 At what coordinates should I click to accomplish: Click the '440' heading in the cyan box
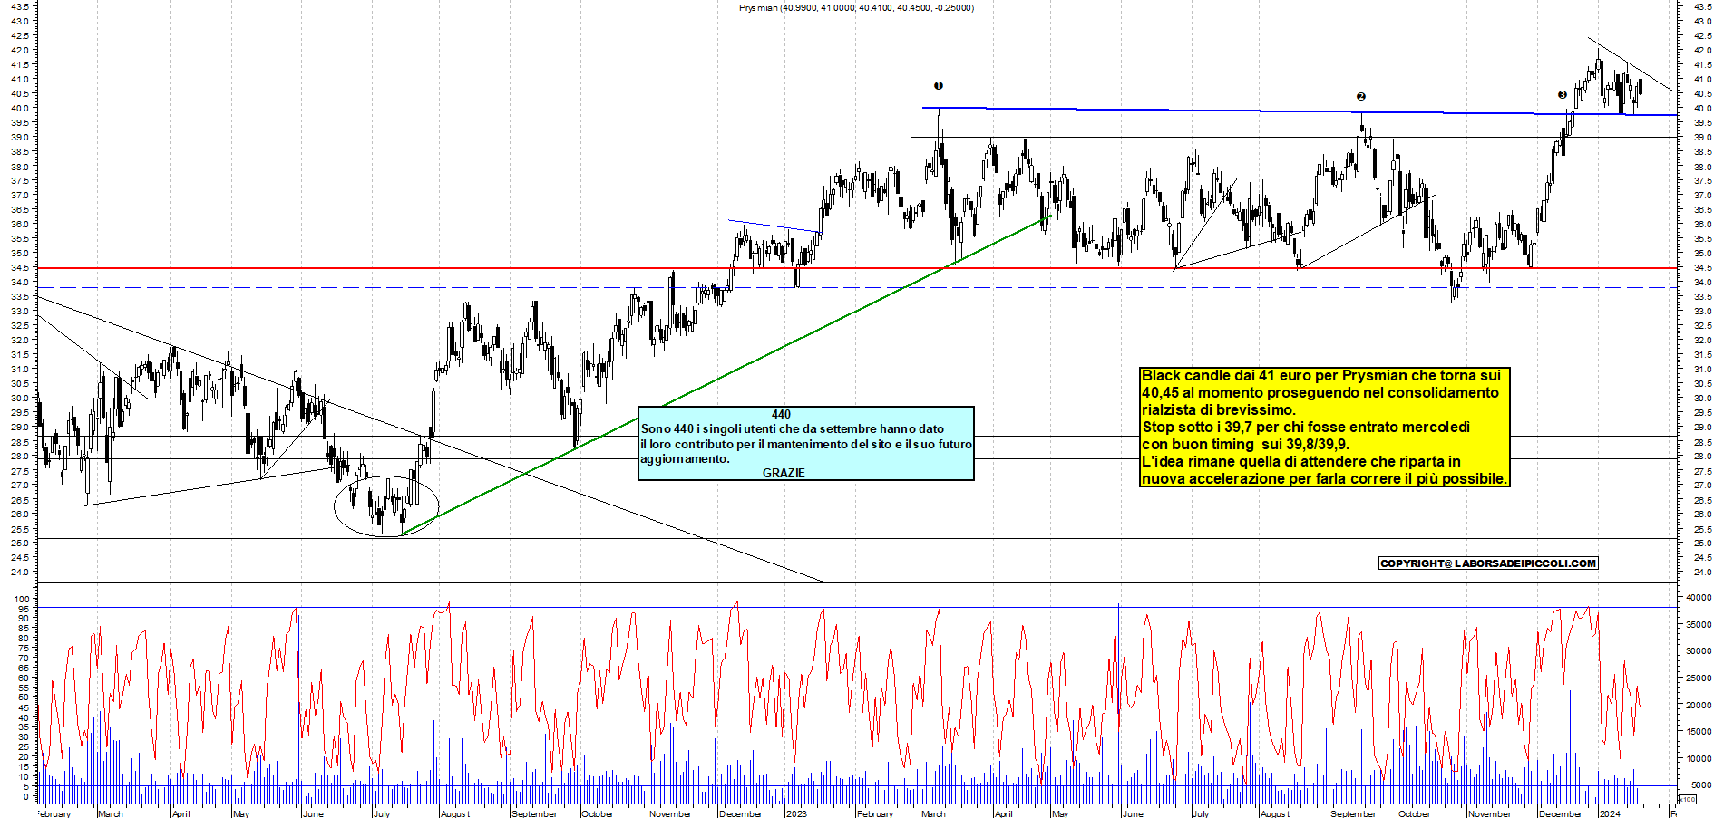point(781,414)
